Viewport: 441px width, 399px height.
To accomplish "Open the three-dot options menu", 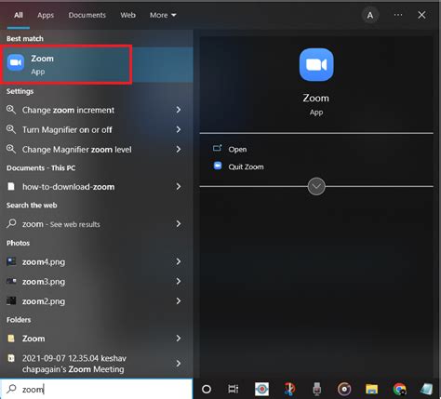I will click(x=398, y=15).
